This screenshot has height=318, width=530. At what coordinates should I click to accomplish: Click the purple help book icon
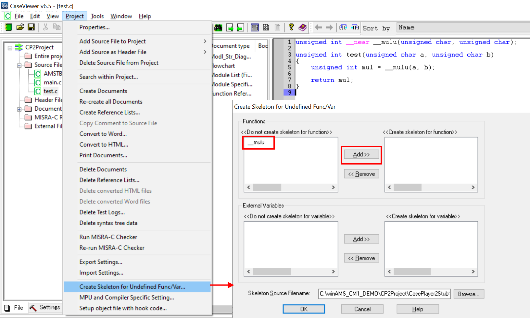pyautogui.click(x=302, y=28)
